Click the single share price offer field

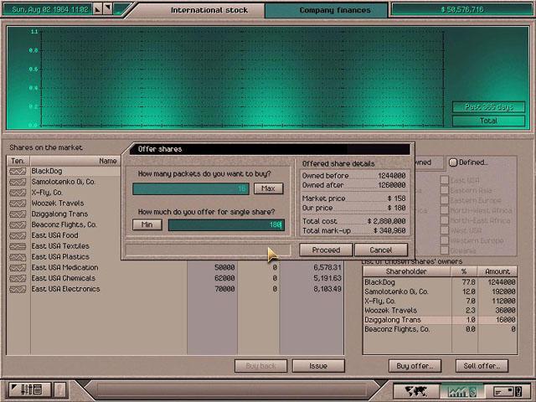pyautogui.click(x=226, y=224)
